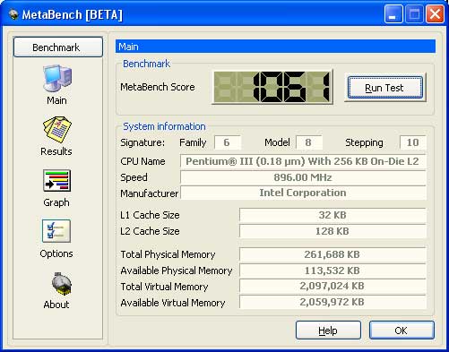
Task: Click the Signature: label
Action: 142,142
